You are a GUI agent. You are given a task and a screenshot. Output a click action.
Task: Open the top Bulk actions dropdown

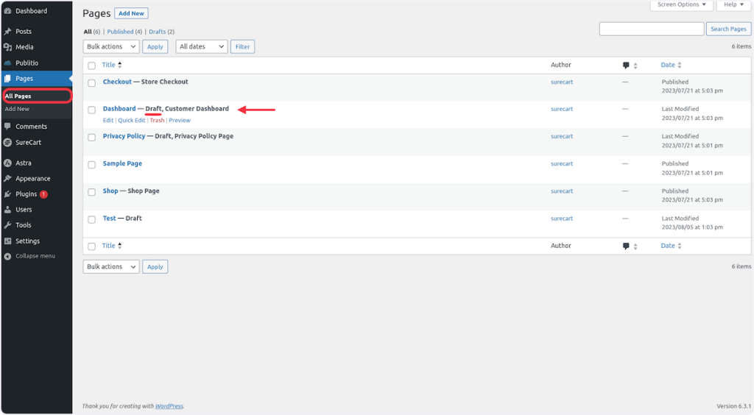point(110,46)
